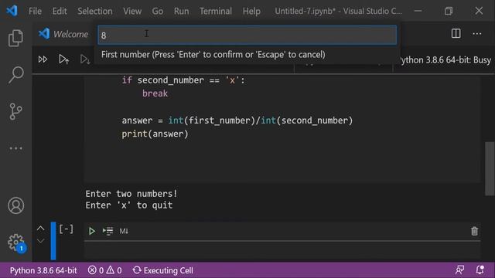Image resolution: width=495 pixels, height=278 pixels.
Task: Run the empty cell with play button
Action: tap(91, 231)
